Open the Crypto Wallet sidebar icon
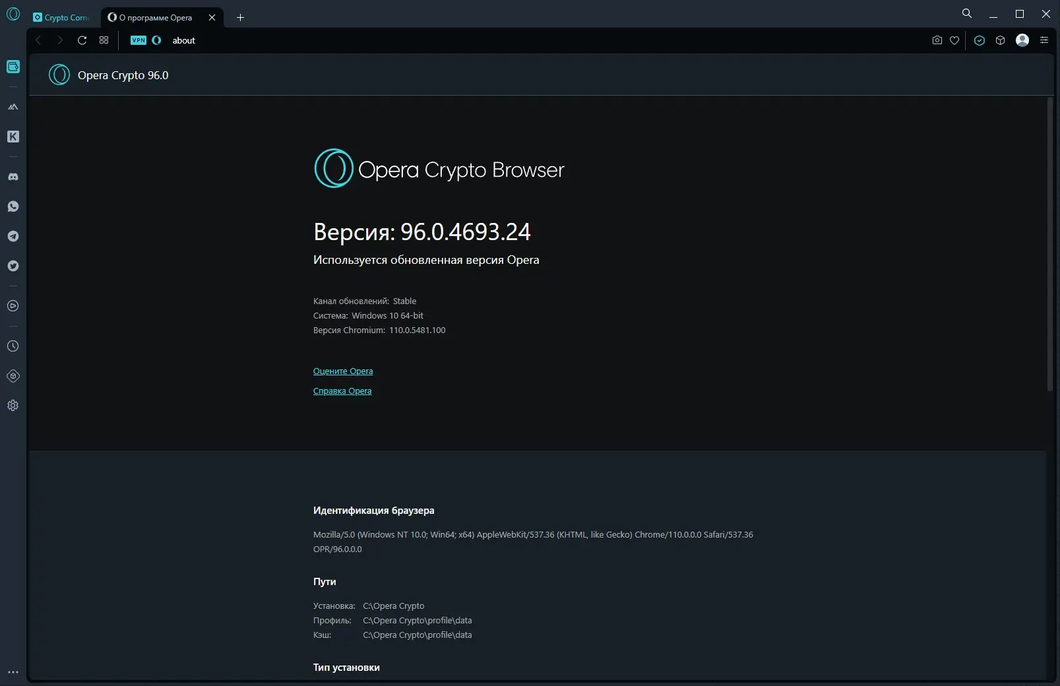The image size is (1060, 686). tap(13, 67)
